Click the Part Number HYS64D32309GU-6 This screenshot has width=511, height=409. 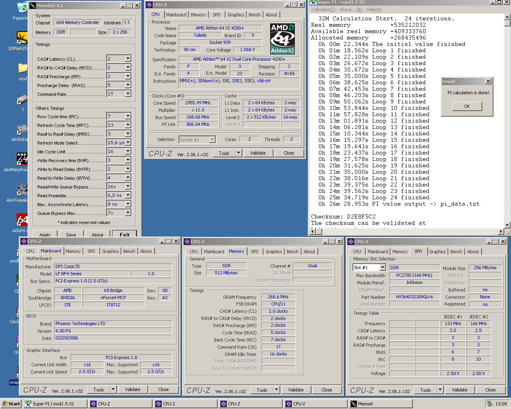(414, 297)
